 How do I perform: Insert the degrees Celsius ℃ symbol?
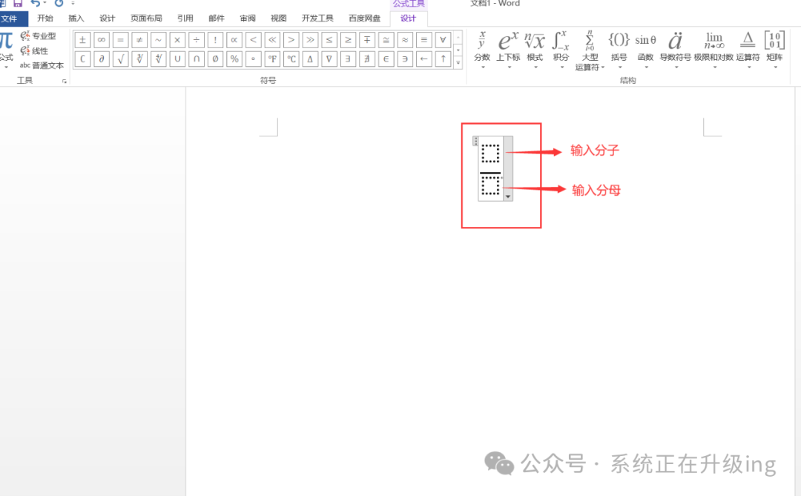(291, 59)
